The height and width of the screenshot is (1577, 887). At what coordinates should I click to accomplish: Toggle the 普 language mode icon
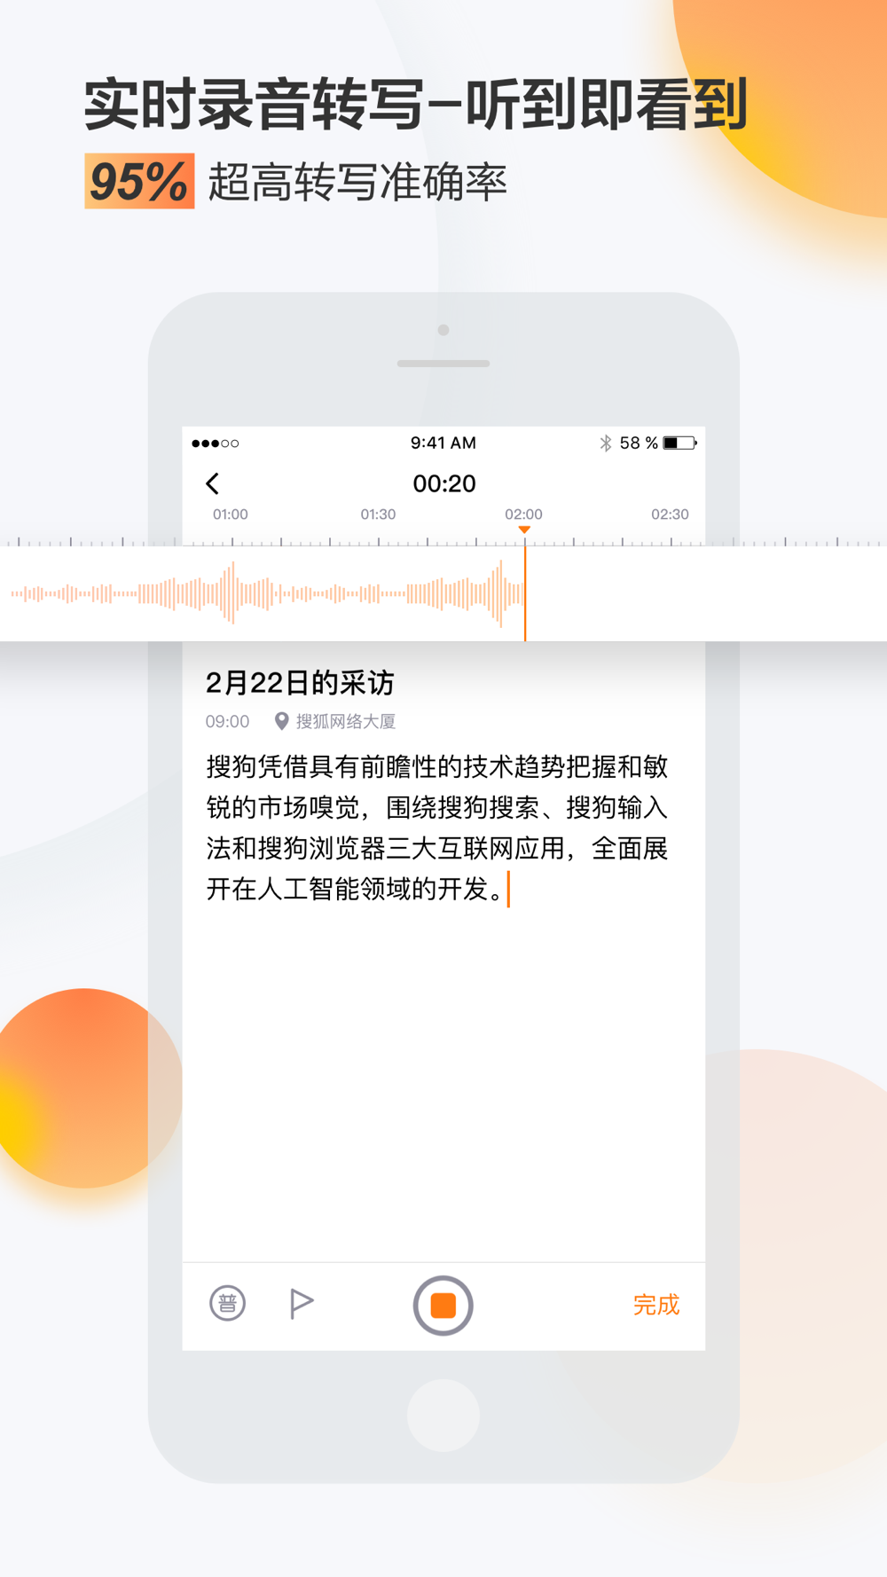(227, 1303)
